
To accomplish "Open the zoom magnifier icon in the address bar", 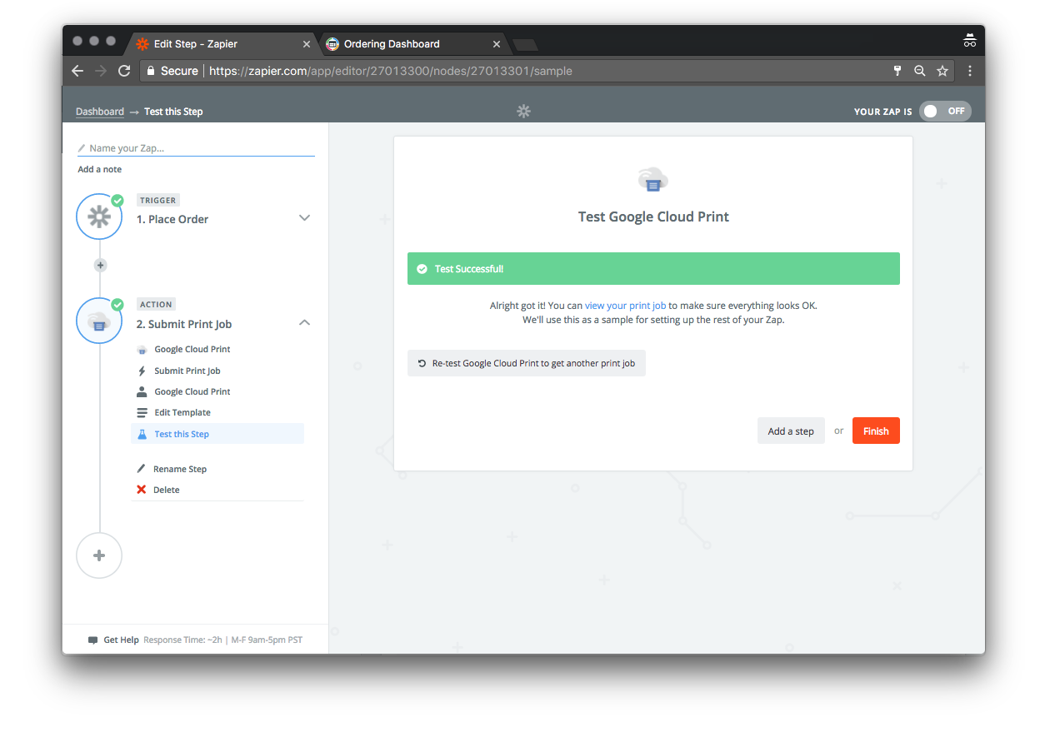I will point(920,71).
